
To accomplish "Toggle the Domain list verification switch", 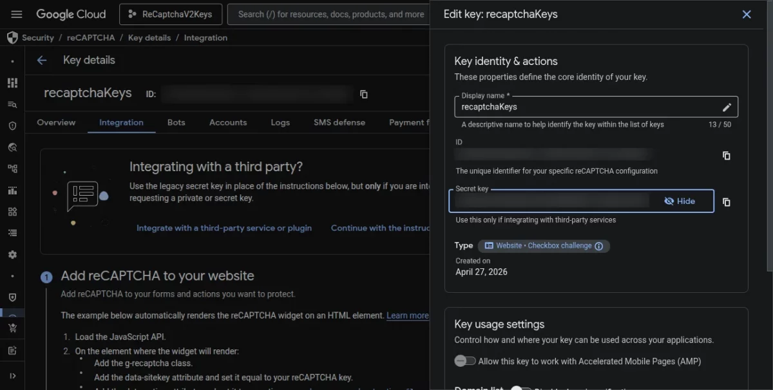I will 520,389.
